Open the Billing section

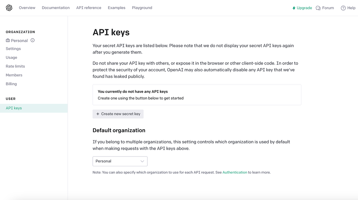click(x=11, y=84)
